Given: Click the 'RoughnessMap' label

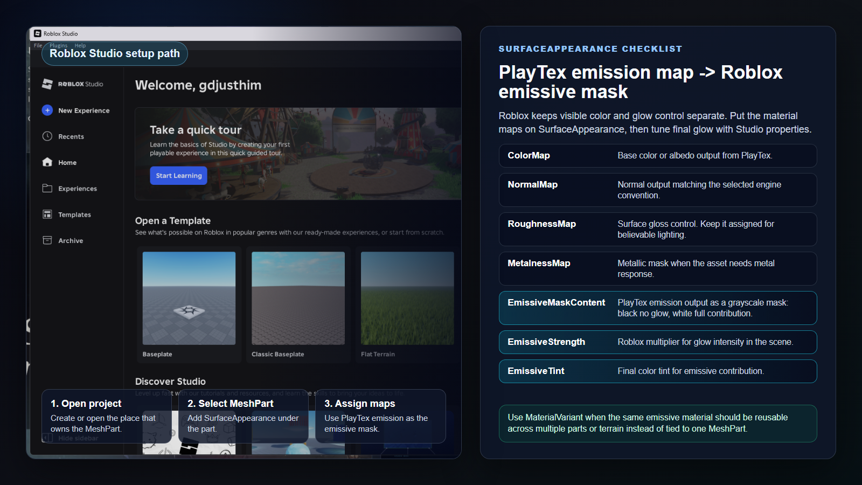Looking at the screenshot, I should click(x=541, y=224).
